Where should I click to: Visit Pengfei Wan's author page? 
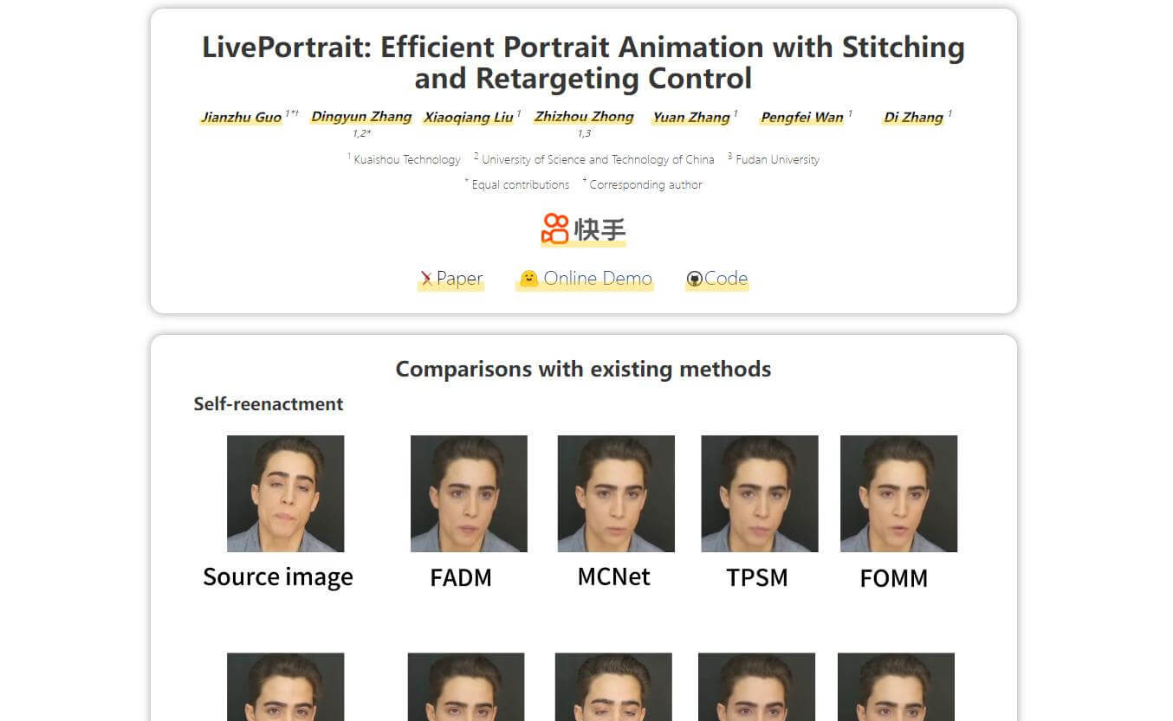tap(801, 117)
